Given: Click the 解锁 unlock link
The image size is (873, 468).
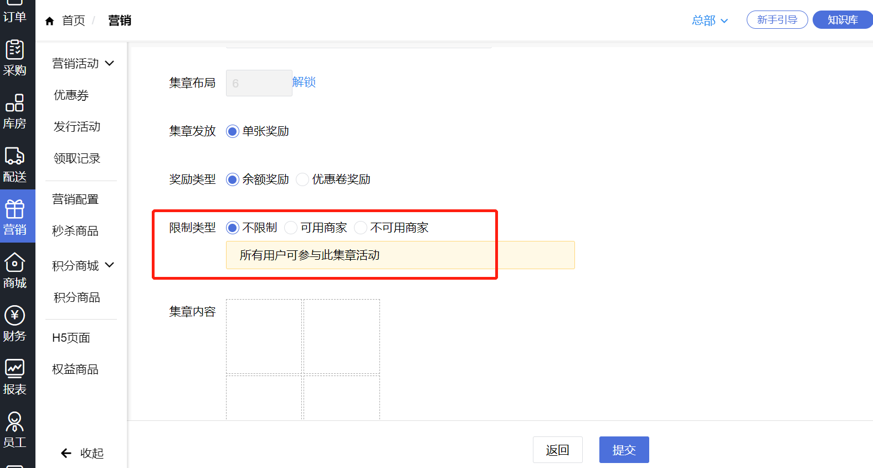Looking at the screenshot, I should coord(304,82).
